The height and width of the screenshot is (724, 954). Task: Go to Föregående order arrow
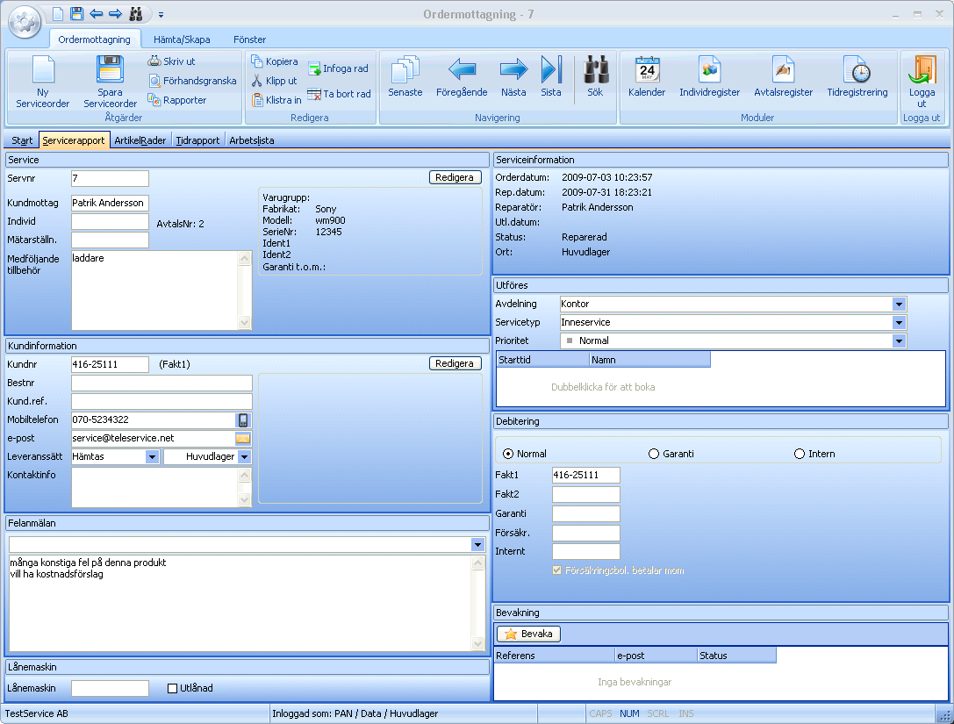point(462,69)
